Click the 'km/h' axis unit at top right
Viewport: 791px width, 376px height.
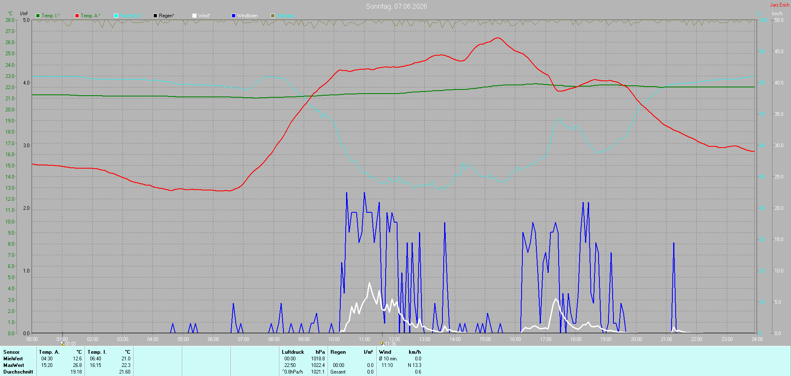pos(777,14)
